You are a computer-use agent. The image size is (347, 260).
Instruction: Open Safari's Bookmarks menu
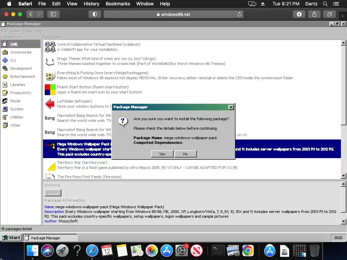coord(118,4)
